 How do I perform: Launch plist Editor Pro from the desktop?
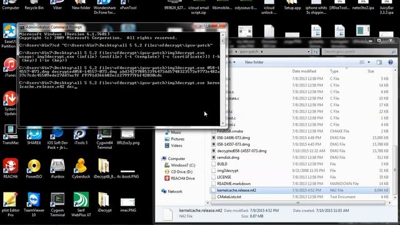pos(11,204)
